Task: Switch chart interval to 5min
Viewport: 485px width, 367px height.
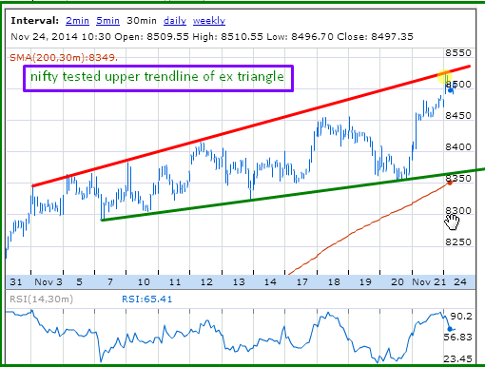Action: point(107,21)
